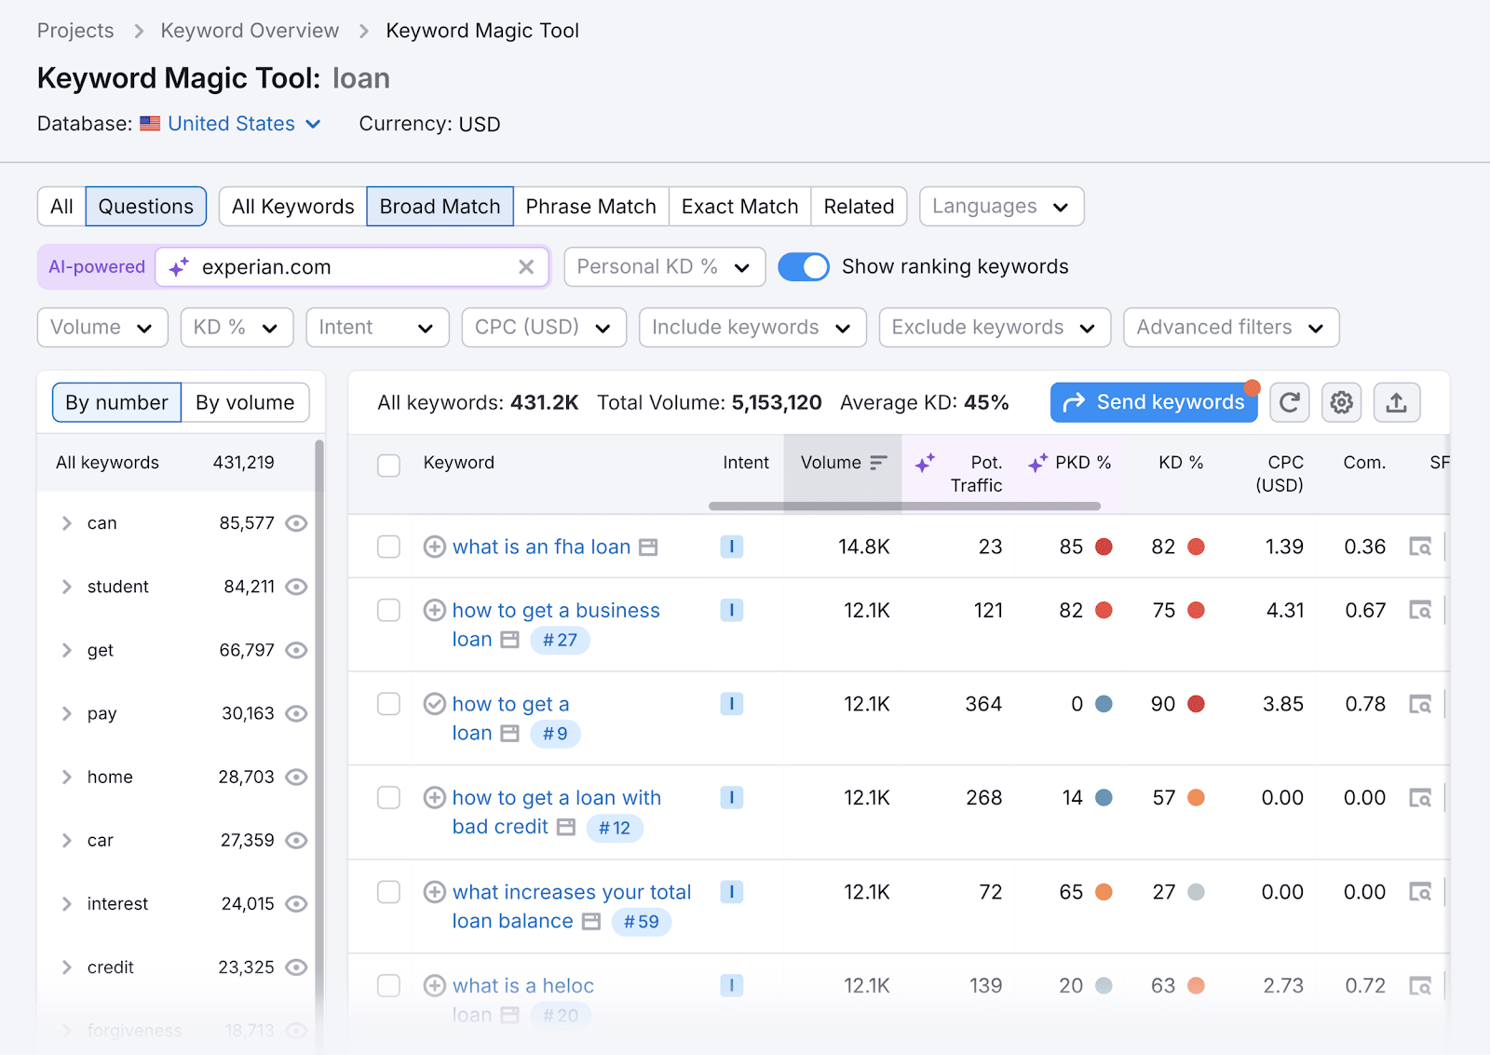
Task: Expand the 'student' keyword group
Action: (66, 587)
